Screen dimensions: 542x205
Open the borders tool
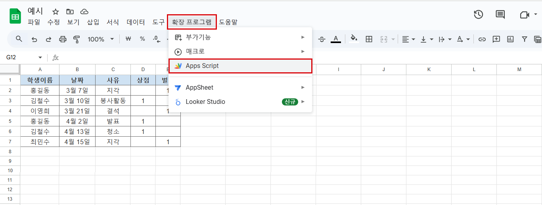(x=369, y=39)
